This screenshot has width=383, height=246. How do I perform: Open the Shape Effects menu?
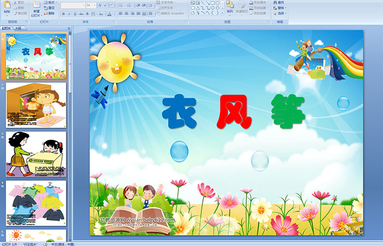click(259, 13)
